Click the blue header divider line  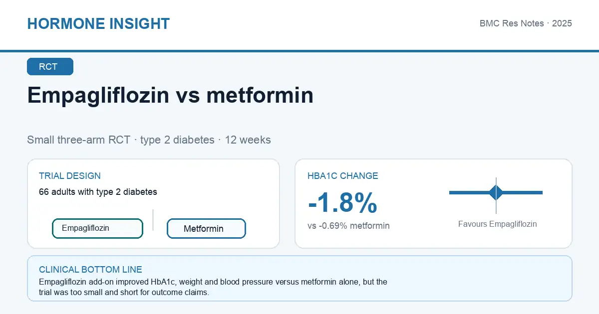[x=299, y=51]
